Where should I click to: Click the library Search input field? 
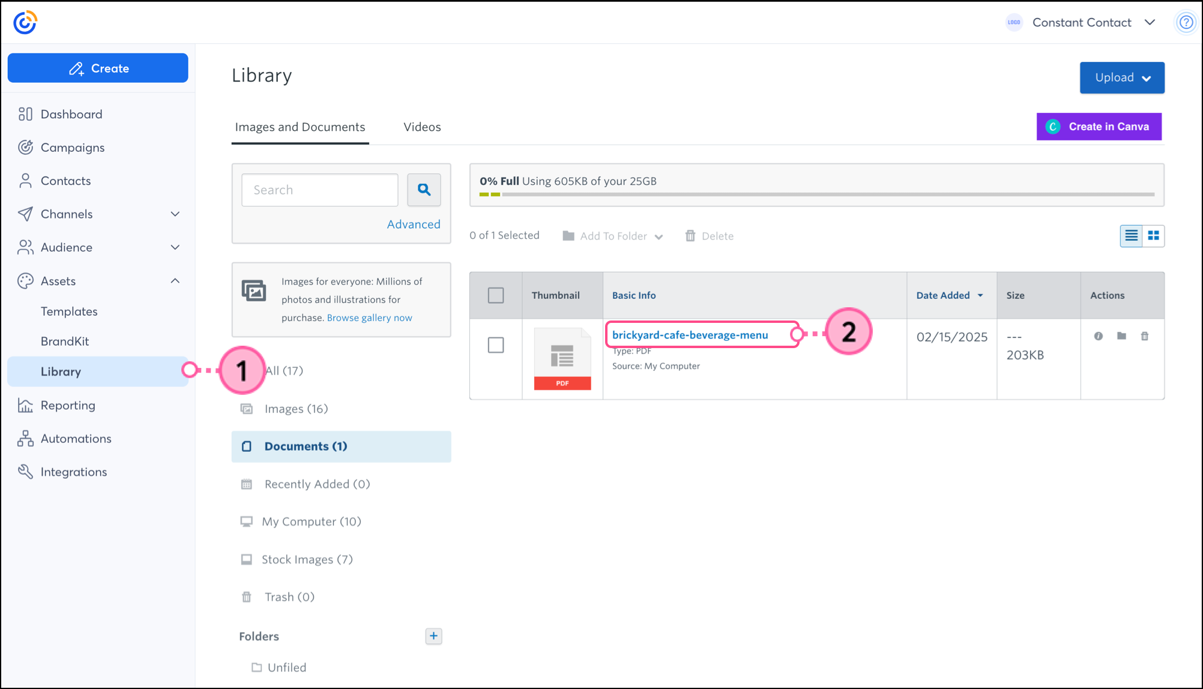point(319,190)
